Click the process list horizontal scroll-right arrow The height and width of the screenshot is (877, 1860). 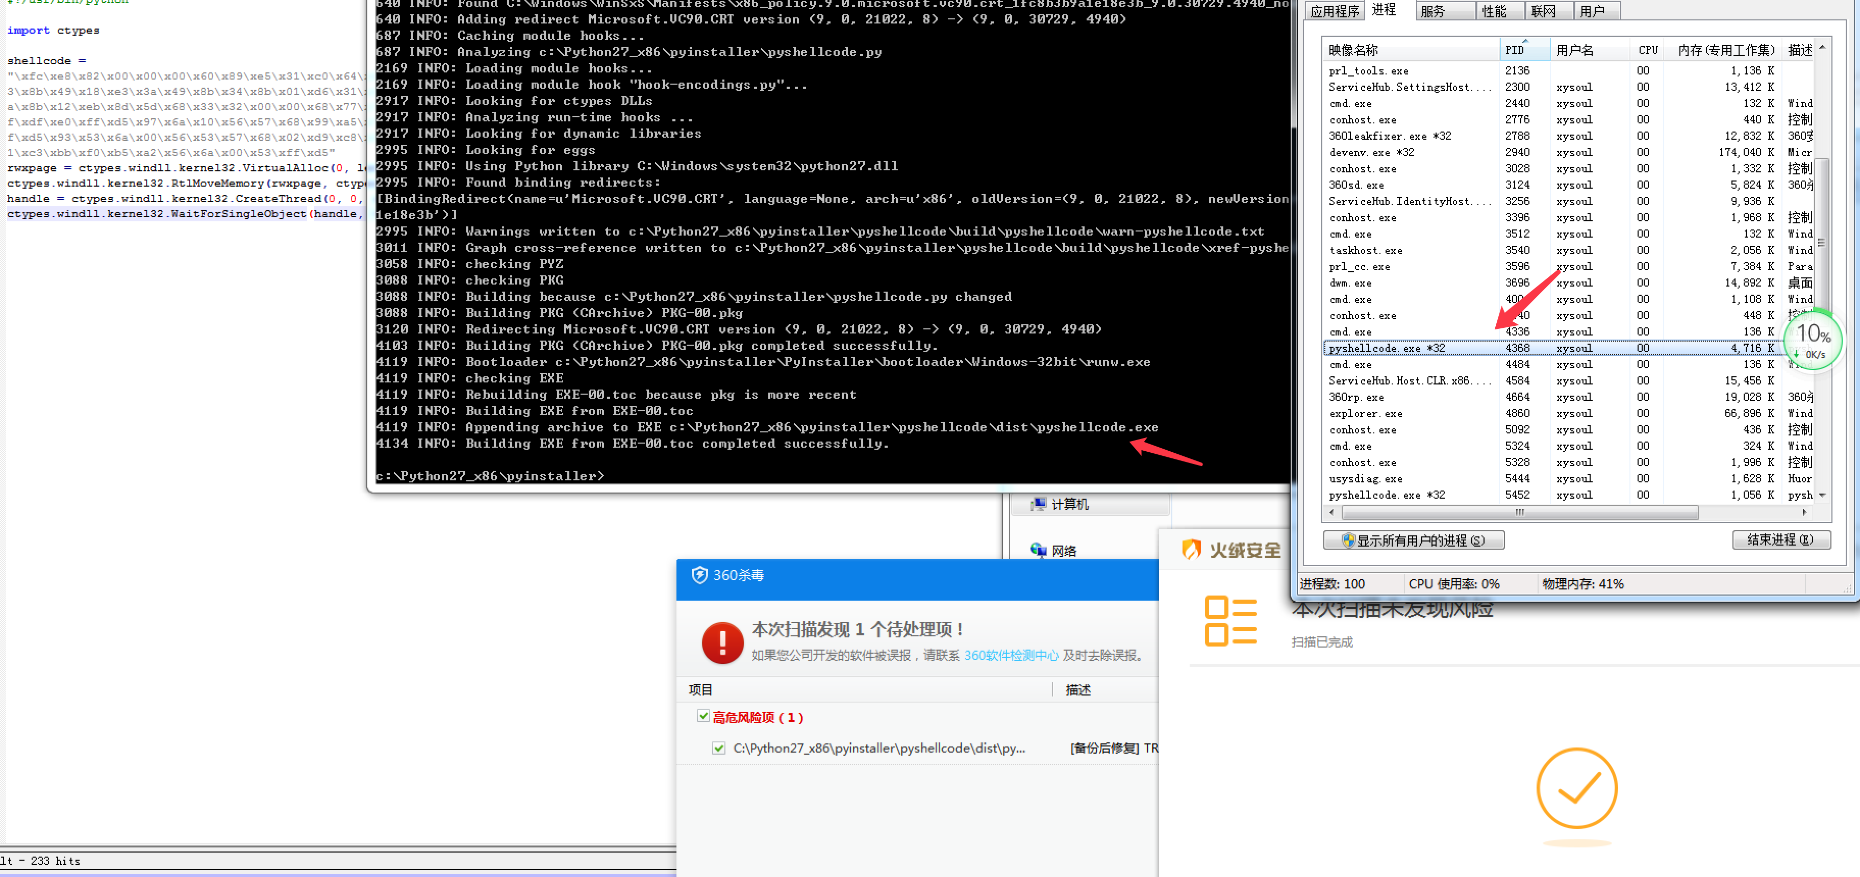tap(1804, 512)
